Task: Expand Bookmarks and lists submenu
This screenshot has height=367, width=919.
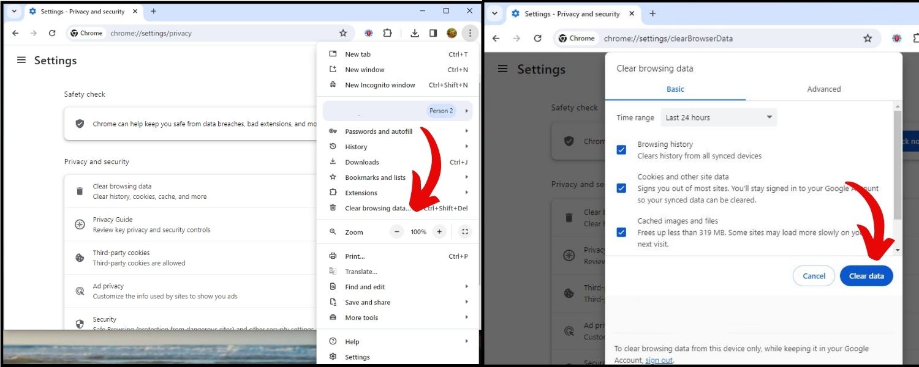Action: (375, 177)
